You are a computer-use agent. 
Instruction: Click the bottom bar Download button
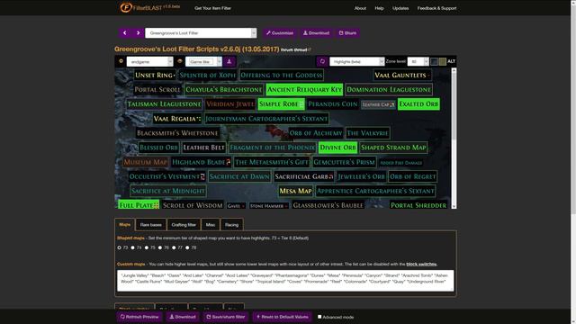pyautogui.click(x=183, y=317)
